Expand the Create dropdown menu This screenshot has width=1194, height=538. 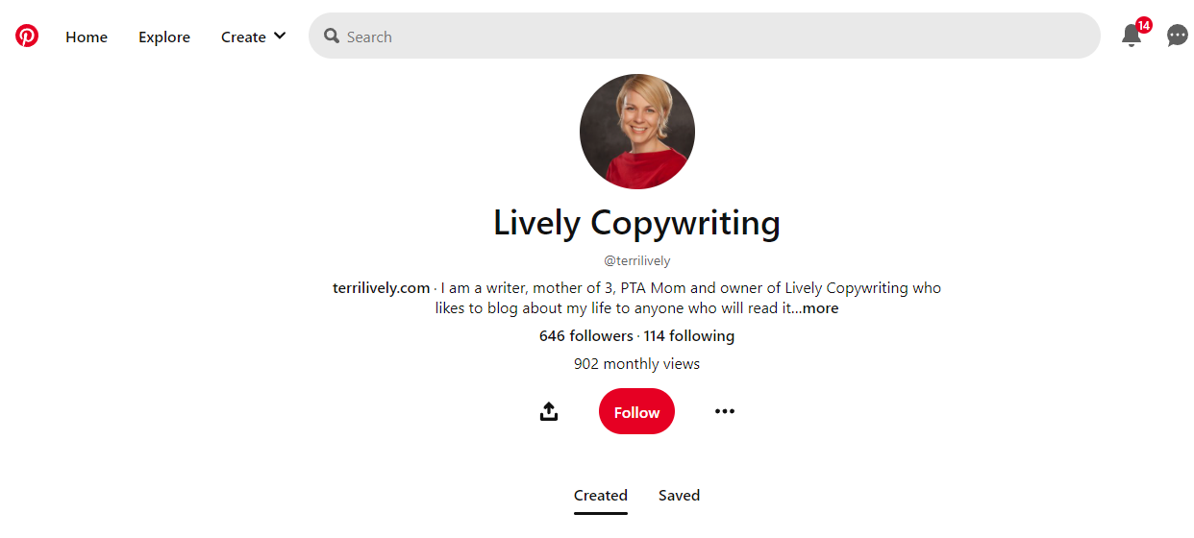(254, 37)
